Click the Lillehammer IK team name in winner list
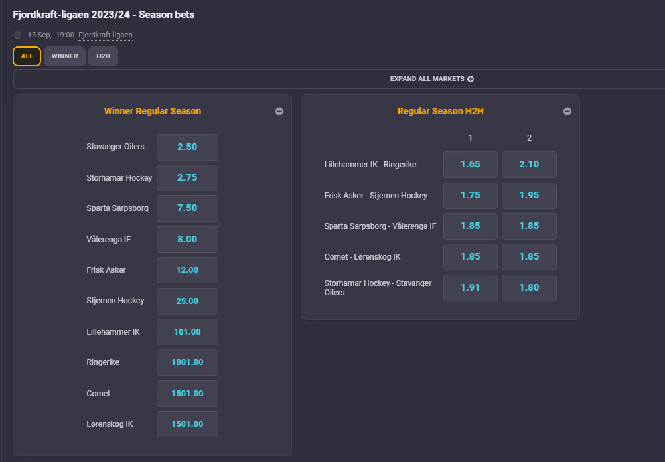Screen dimensions: 665x462 pyautogui.click(x=113, y=332)
